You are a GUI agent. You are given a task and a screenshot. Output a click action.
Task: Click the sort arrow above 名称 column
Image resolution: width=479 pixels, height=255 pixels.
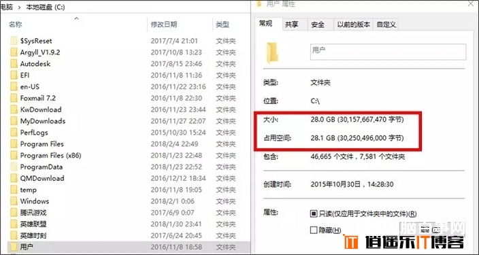76,18
